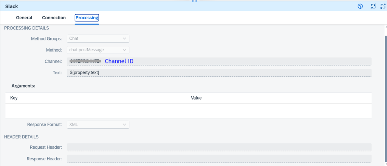Click the Key column header
387x166 pixels.
(x=14, y=98)
